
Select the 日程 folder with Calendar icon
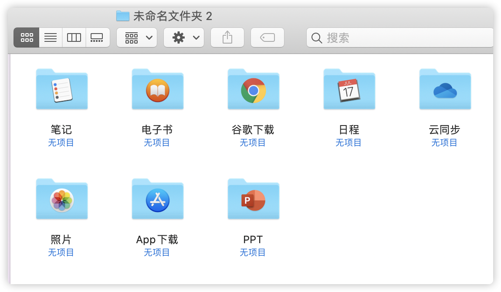349,89
